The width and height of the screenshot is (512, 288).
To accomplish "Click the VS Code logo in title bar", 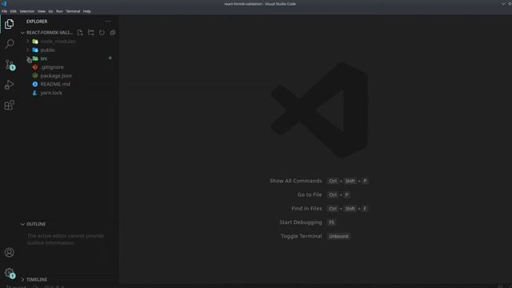I will point(4,3).
